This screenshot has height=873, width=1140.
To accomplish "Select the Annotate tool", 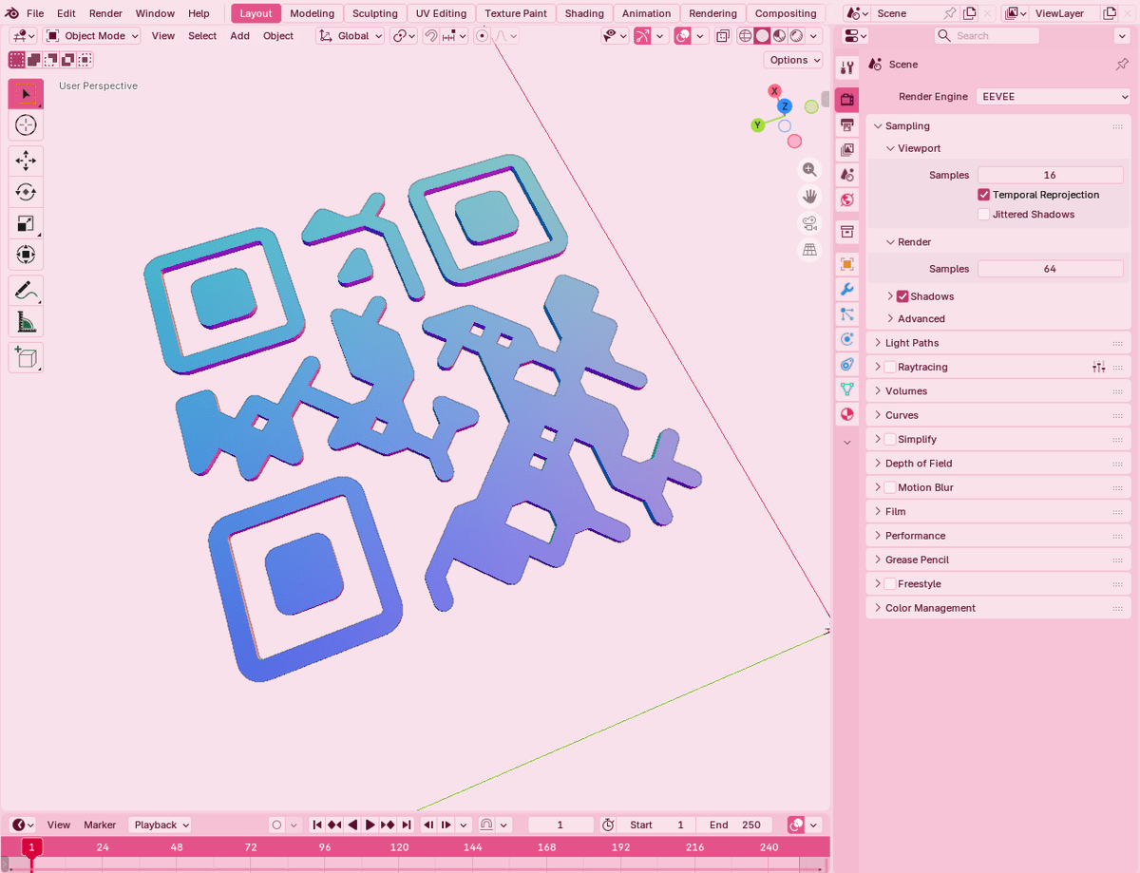I will tap(26, 291).
